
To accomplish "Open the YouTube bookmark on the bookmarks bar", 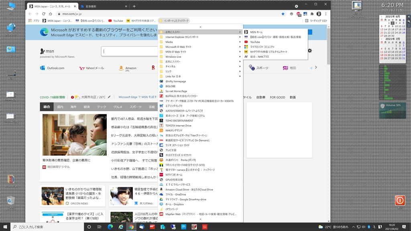I will tap(116, 21).
